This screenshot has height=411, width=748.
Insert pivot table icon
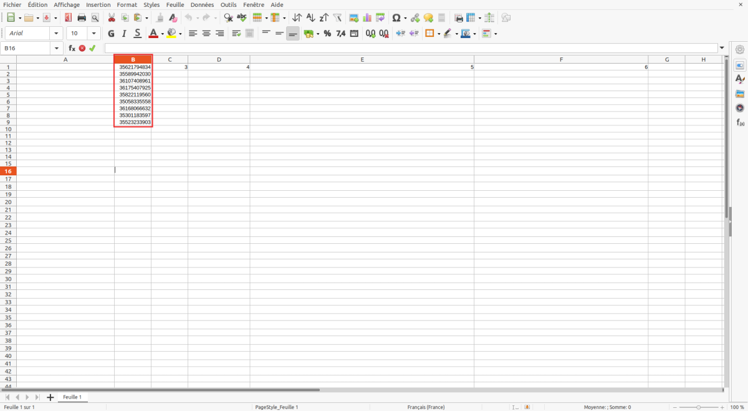(380, 18)
